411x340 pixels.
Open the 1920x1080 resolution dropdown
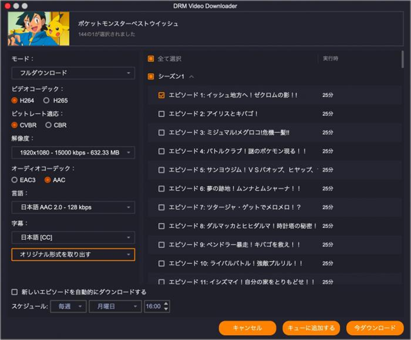tap(73, 152)
